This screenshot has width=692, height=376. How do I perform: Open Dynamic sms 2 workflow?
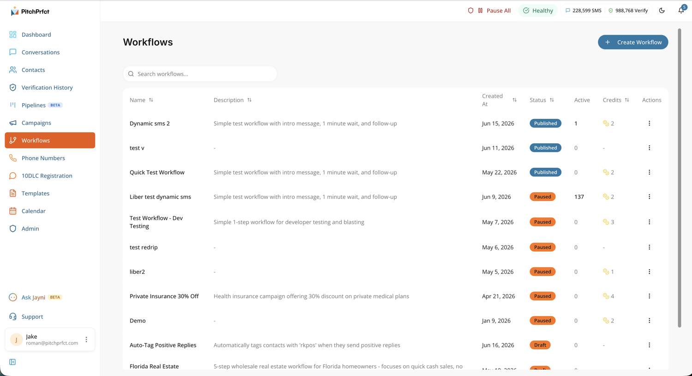coord(149,123)
